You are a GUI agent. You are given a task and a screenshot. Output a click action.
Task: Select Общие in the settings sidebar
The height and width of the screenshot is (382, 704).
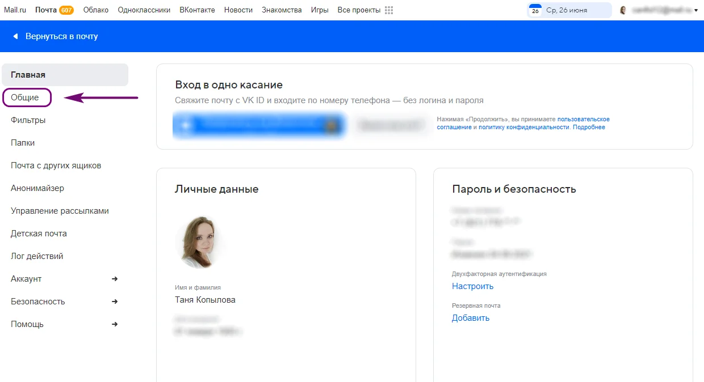[x=25, y=97]
